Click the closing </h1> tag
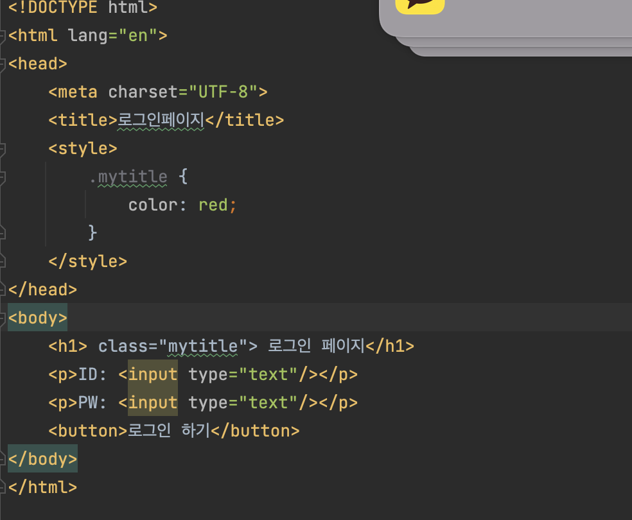This screenshot has height=520, width=632. click(390, 346)
